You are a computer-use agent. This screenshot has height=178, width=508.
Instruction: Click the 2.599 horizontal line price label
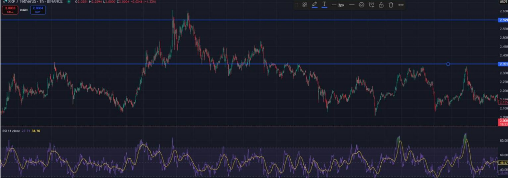pyautogui.click(x=503, y=20)
